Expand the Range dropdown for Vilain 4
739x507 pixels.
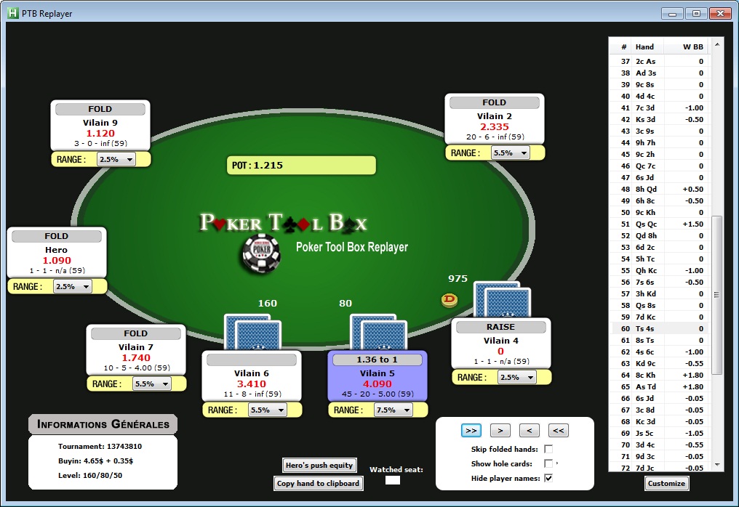(x=517, y=378)
